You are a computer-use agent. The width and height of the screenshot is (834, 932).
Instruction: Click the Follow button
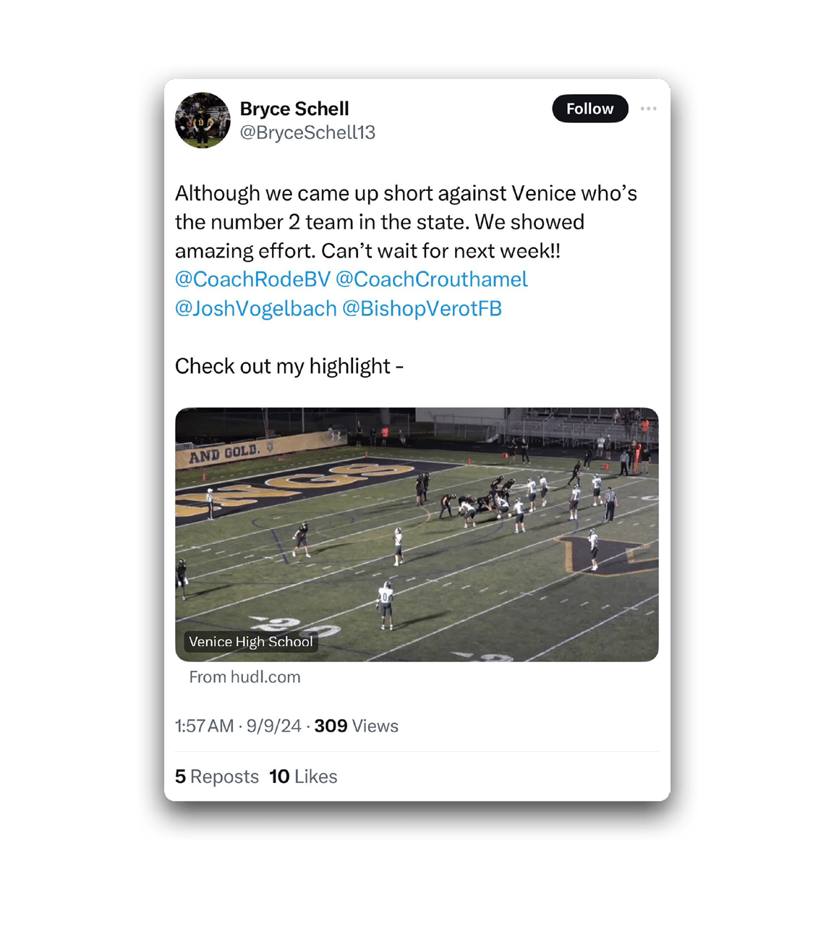(x=590, y=109)
